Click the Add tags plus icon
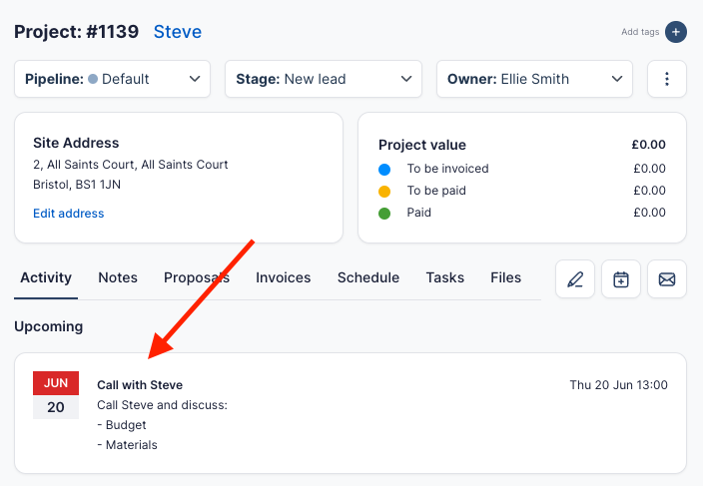Image resolution: width=703 pixels, height=486 pixels. tap(676, 32)
